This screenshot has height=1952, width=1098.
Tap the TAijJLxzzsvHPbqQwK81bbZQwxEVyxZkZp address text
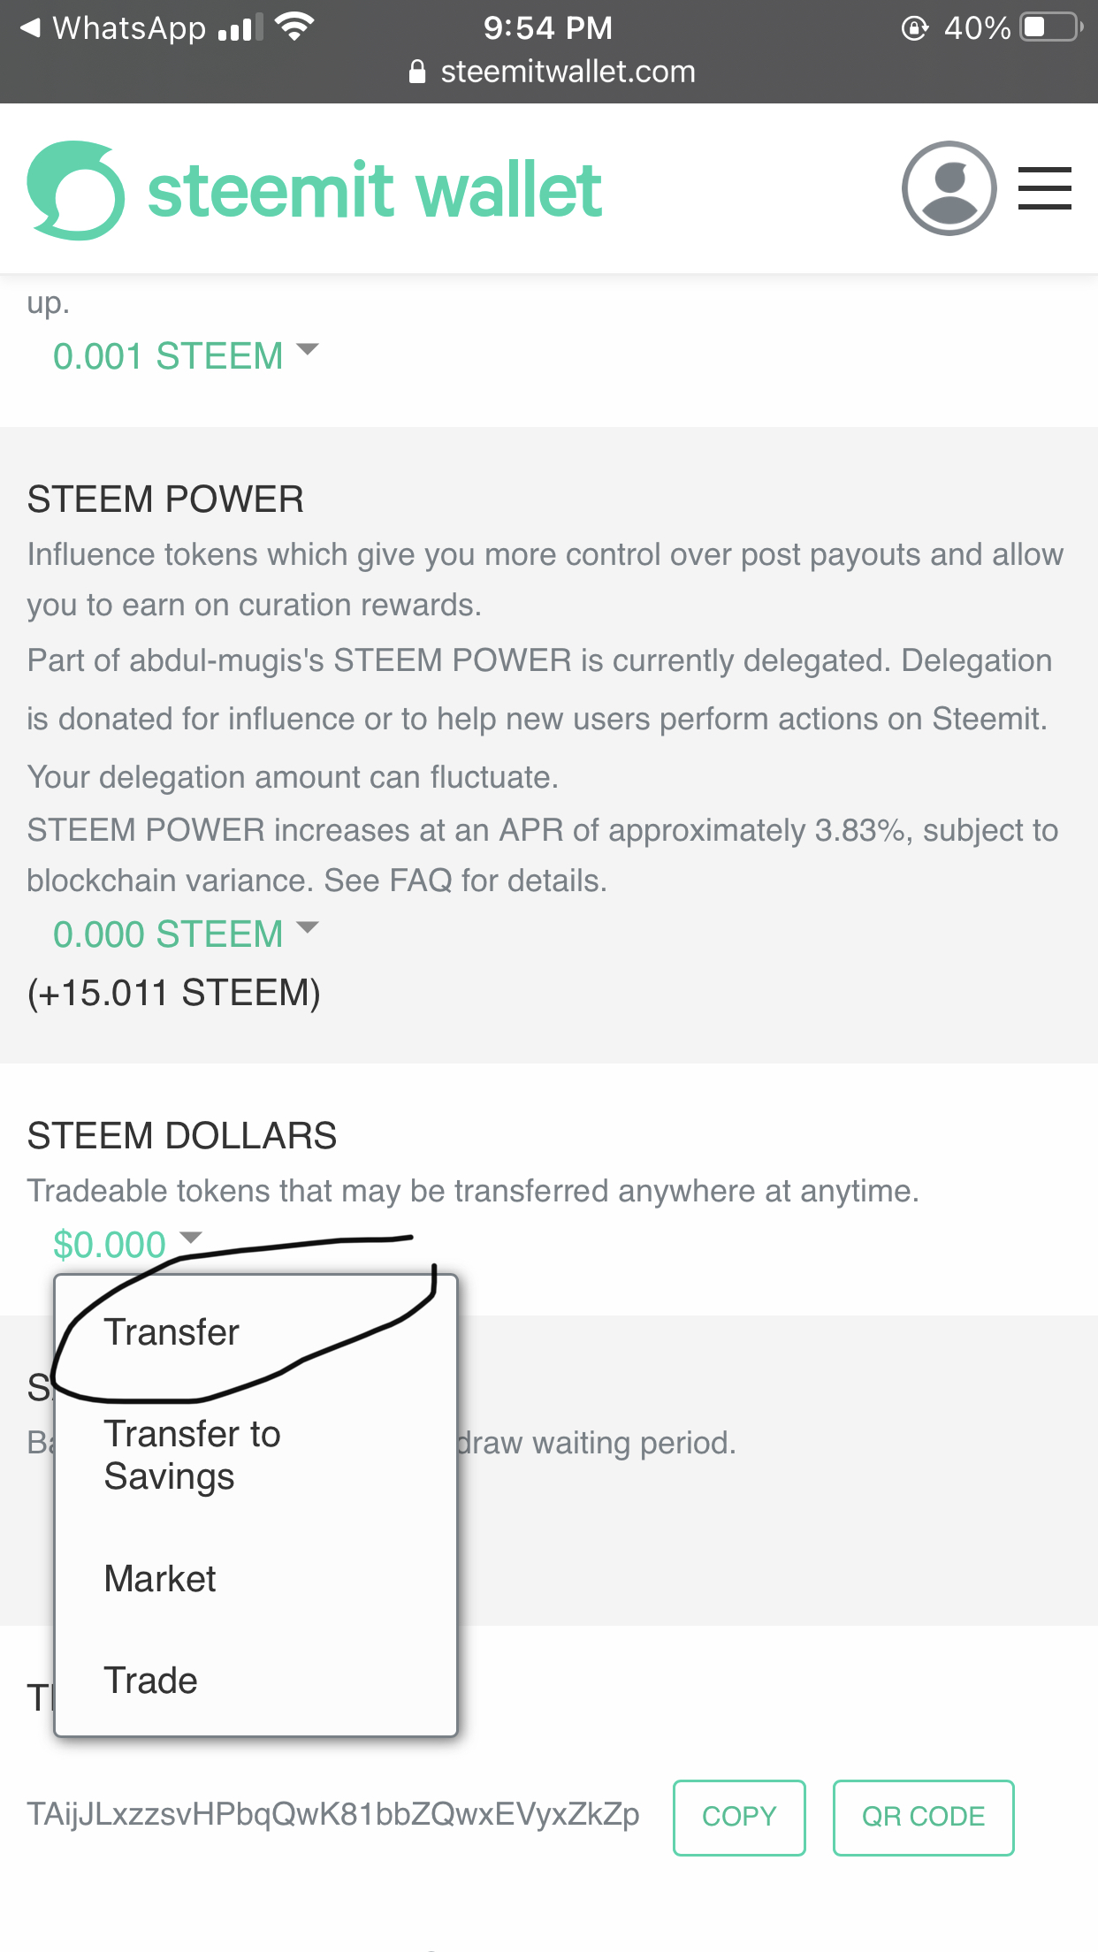[x=333, y=1815]
